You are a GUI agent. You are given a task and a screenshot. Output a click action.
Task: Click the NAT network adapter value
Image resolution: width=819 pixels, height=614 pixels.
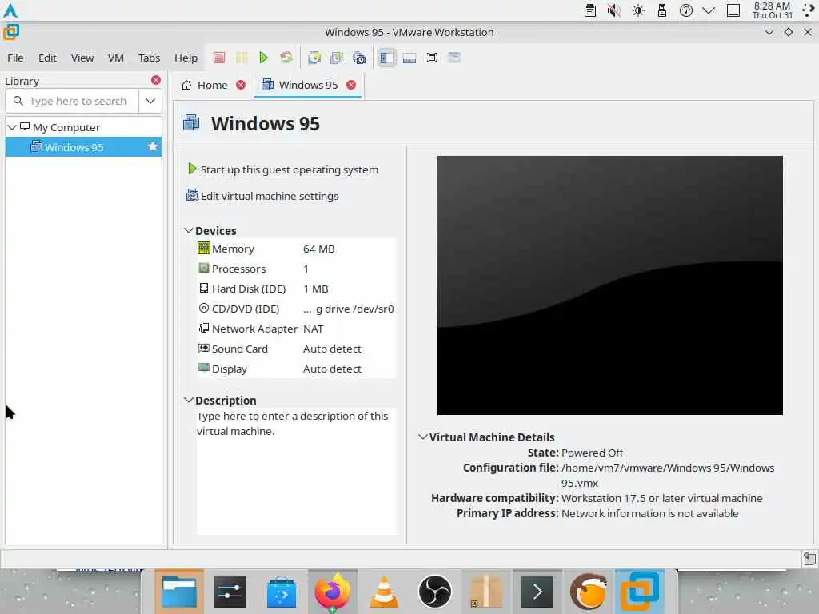click(x=313, y=329)
